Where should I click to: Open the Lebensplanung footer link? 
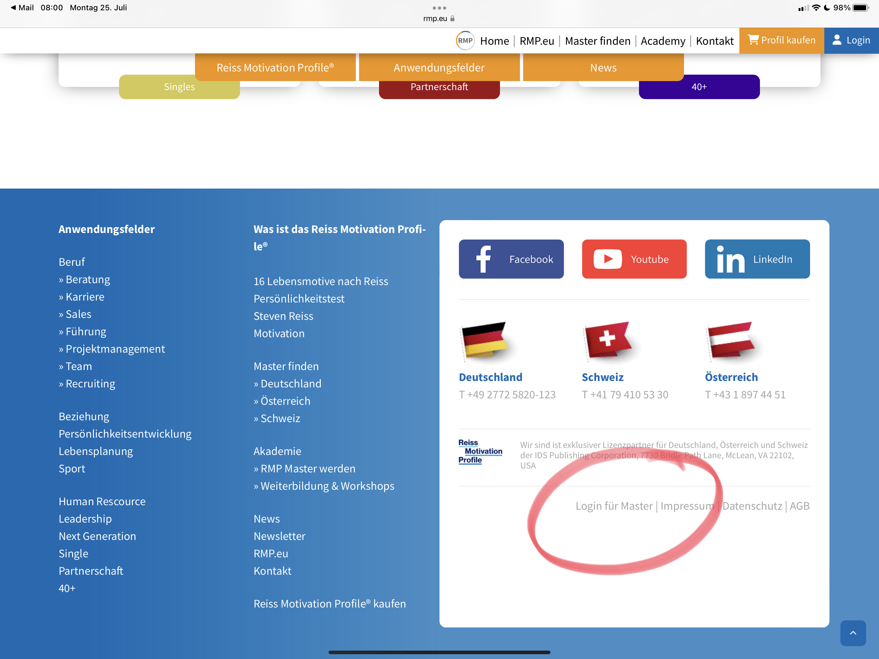[x=96, y=451]
